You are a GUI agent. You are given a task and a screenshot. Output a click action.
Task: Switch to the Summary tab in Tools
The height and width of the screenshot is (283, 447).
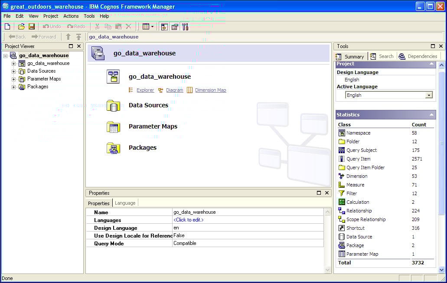pos(350,56)
